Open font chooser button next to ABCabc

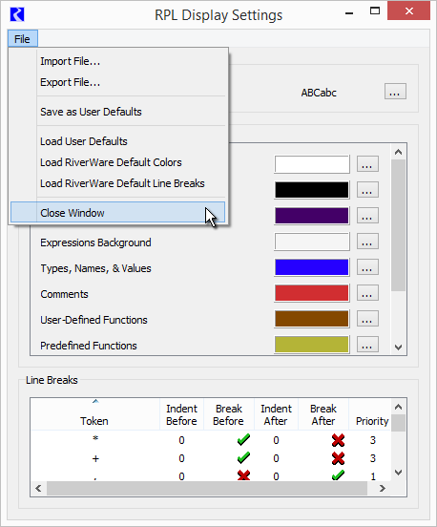pos(395,92)
